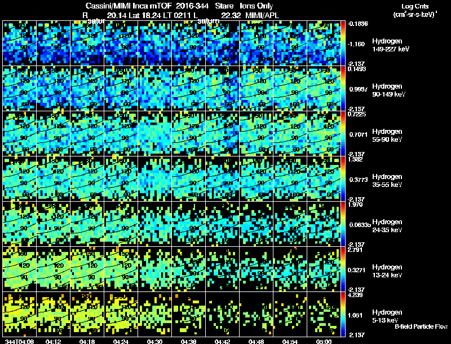Click the color bar beside Hydrogen 35-55 keV
This screenshot has width=451, height=344.
(343, 178)
